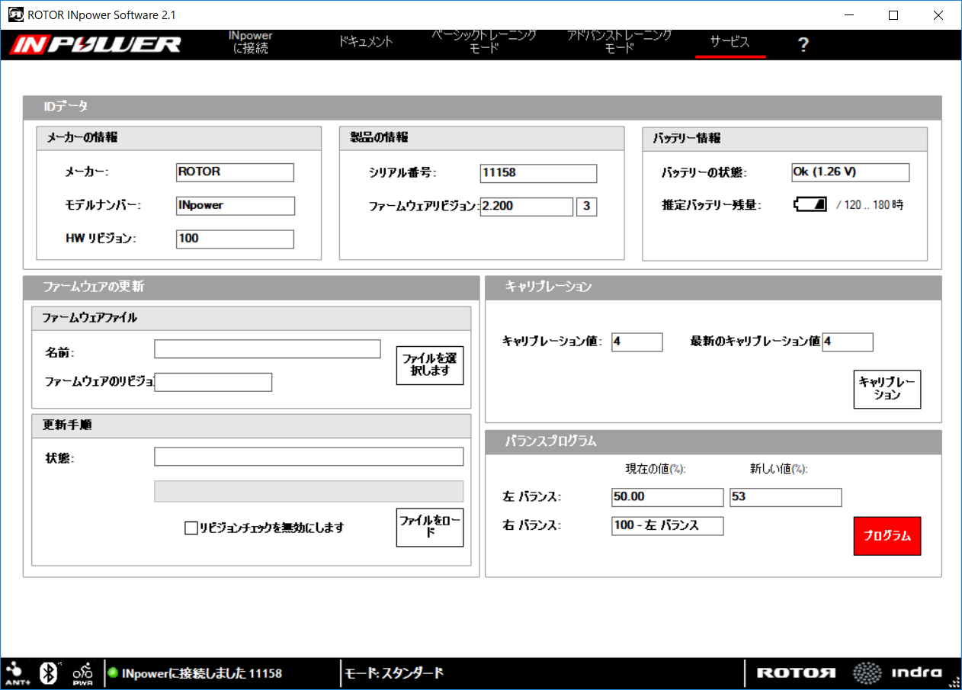Start calibration with キャリブレーション button
Viewport: 962px width, 690px height.
tap(887, 389)
